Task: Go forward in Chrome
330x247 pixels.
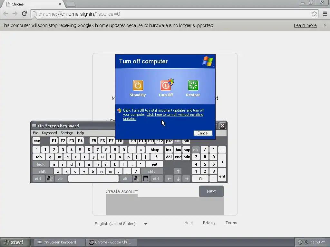Action: tap(15, 14)
